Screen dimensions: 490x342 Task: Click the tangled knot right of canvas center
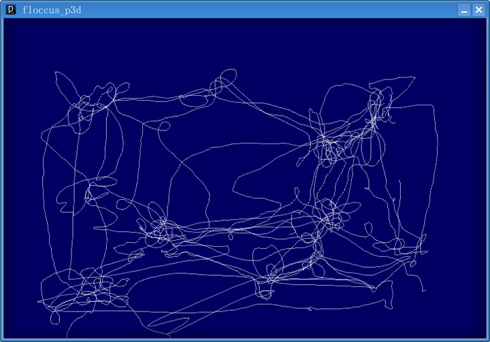click(x=331, y=216)
